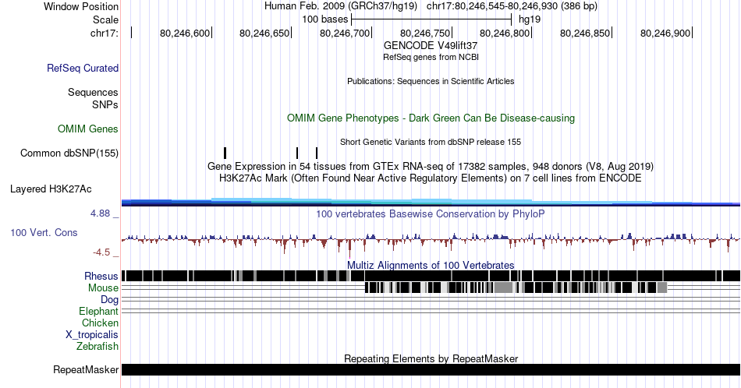Click the 4.88 PhyloP upper limit

point(100,213)
